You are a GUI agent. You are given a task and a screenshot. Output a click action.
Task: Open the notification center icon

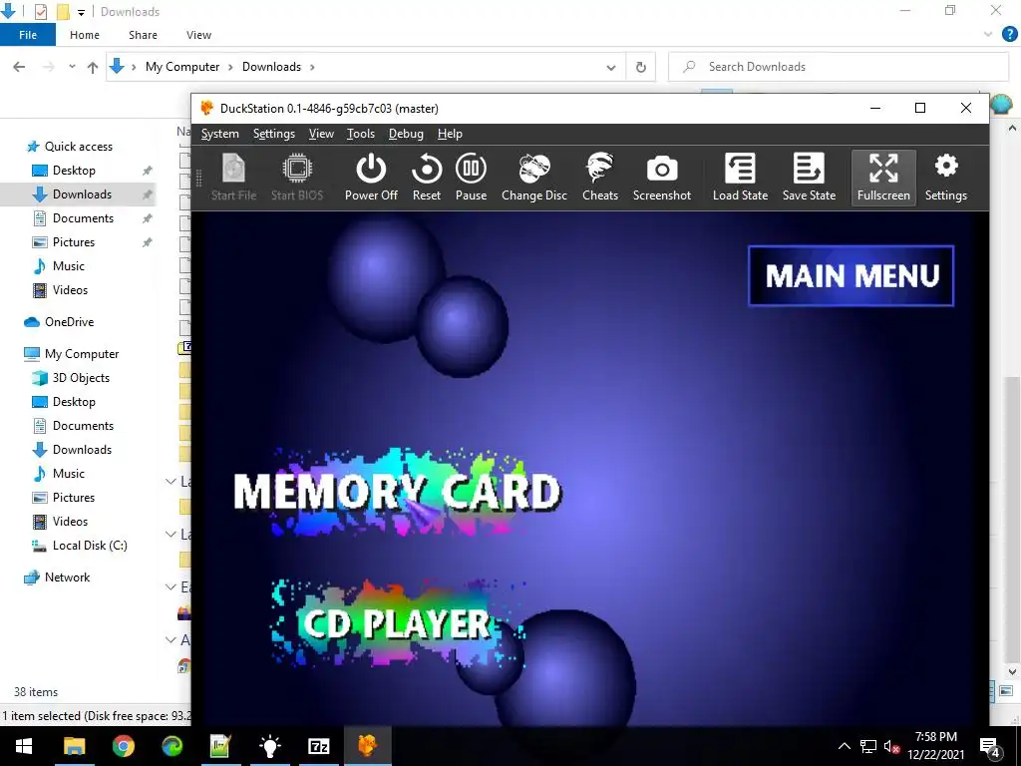coord(990,747)
